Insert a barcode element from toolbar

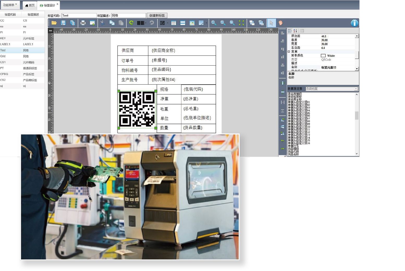click(140, 23)
